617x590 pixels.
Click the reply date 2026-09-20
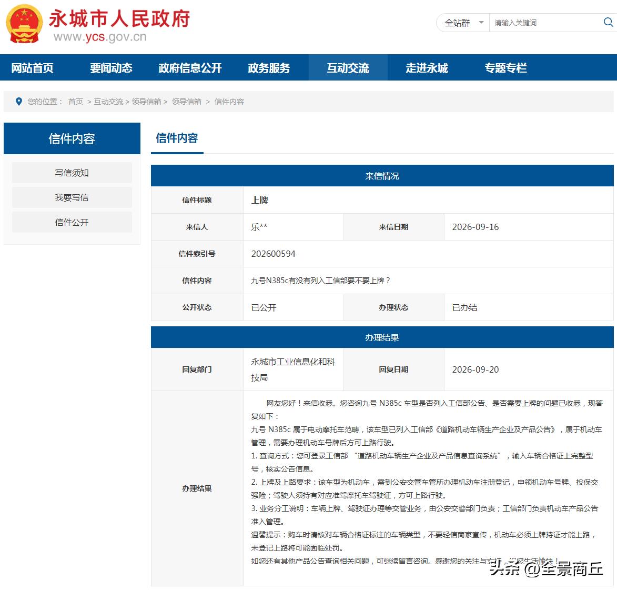click(x=476, y=369)
